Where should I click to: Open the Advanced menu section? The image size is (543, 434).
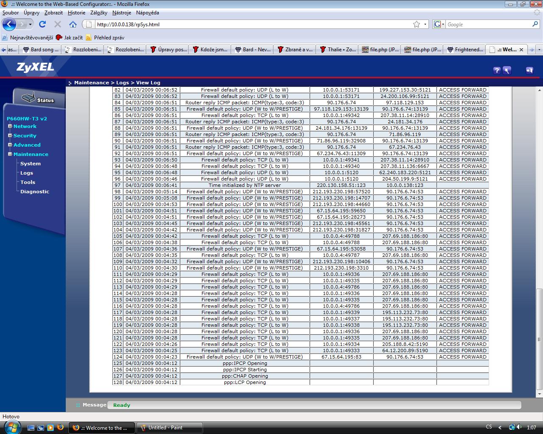point(27,145)
